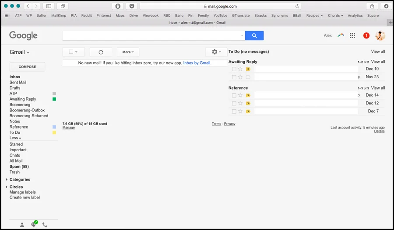Open the Recipes bookmarks folder dropdown

click(x=314, y=16)
